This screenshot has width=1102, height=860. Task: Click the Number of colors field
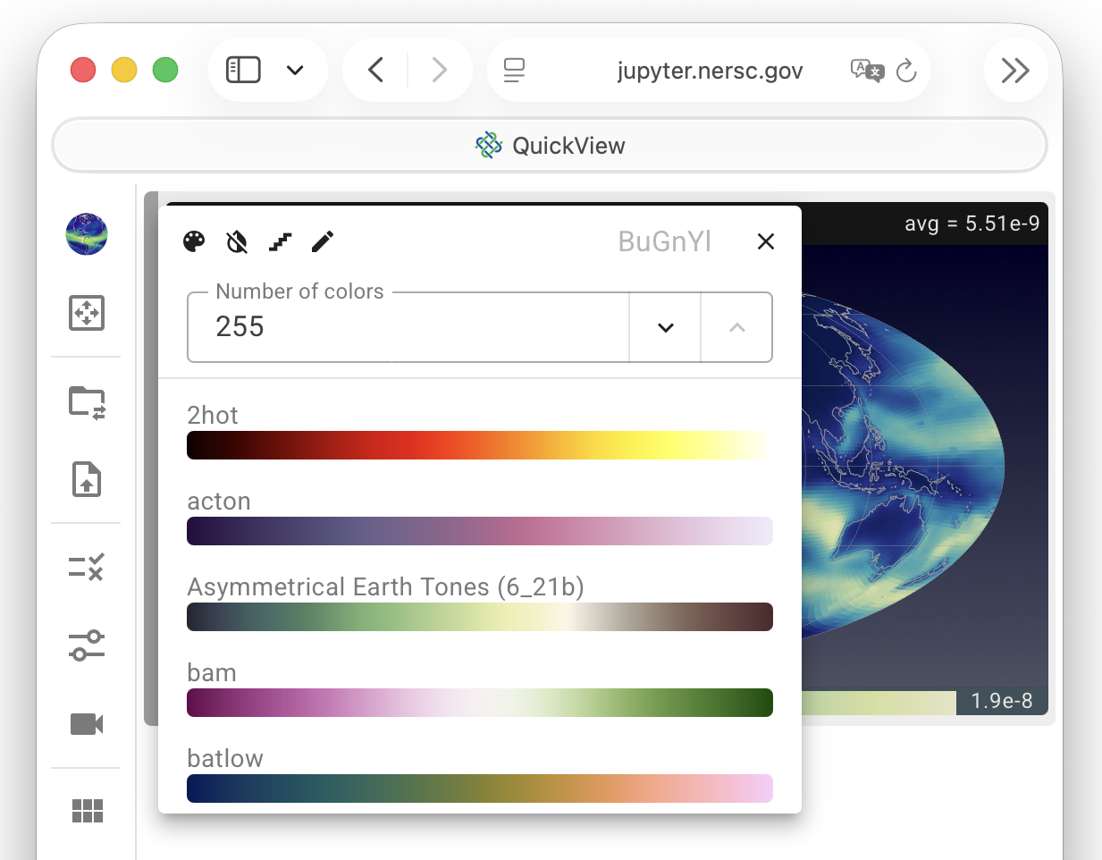pyautogui.click(x=407, y=328)
